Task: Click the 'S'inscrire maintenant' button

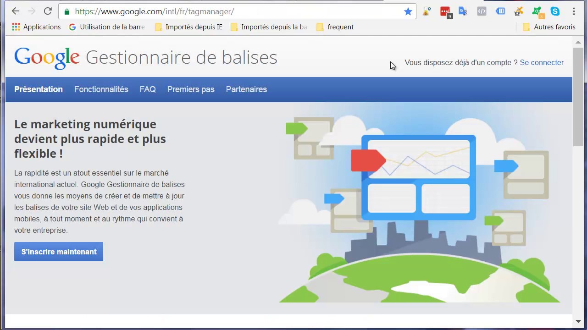Action: (x=59, y=252)
